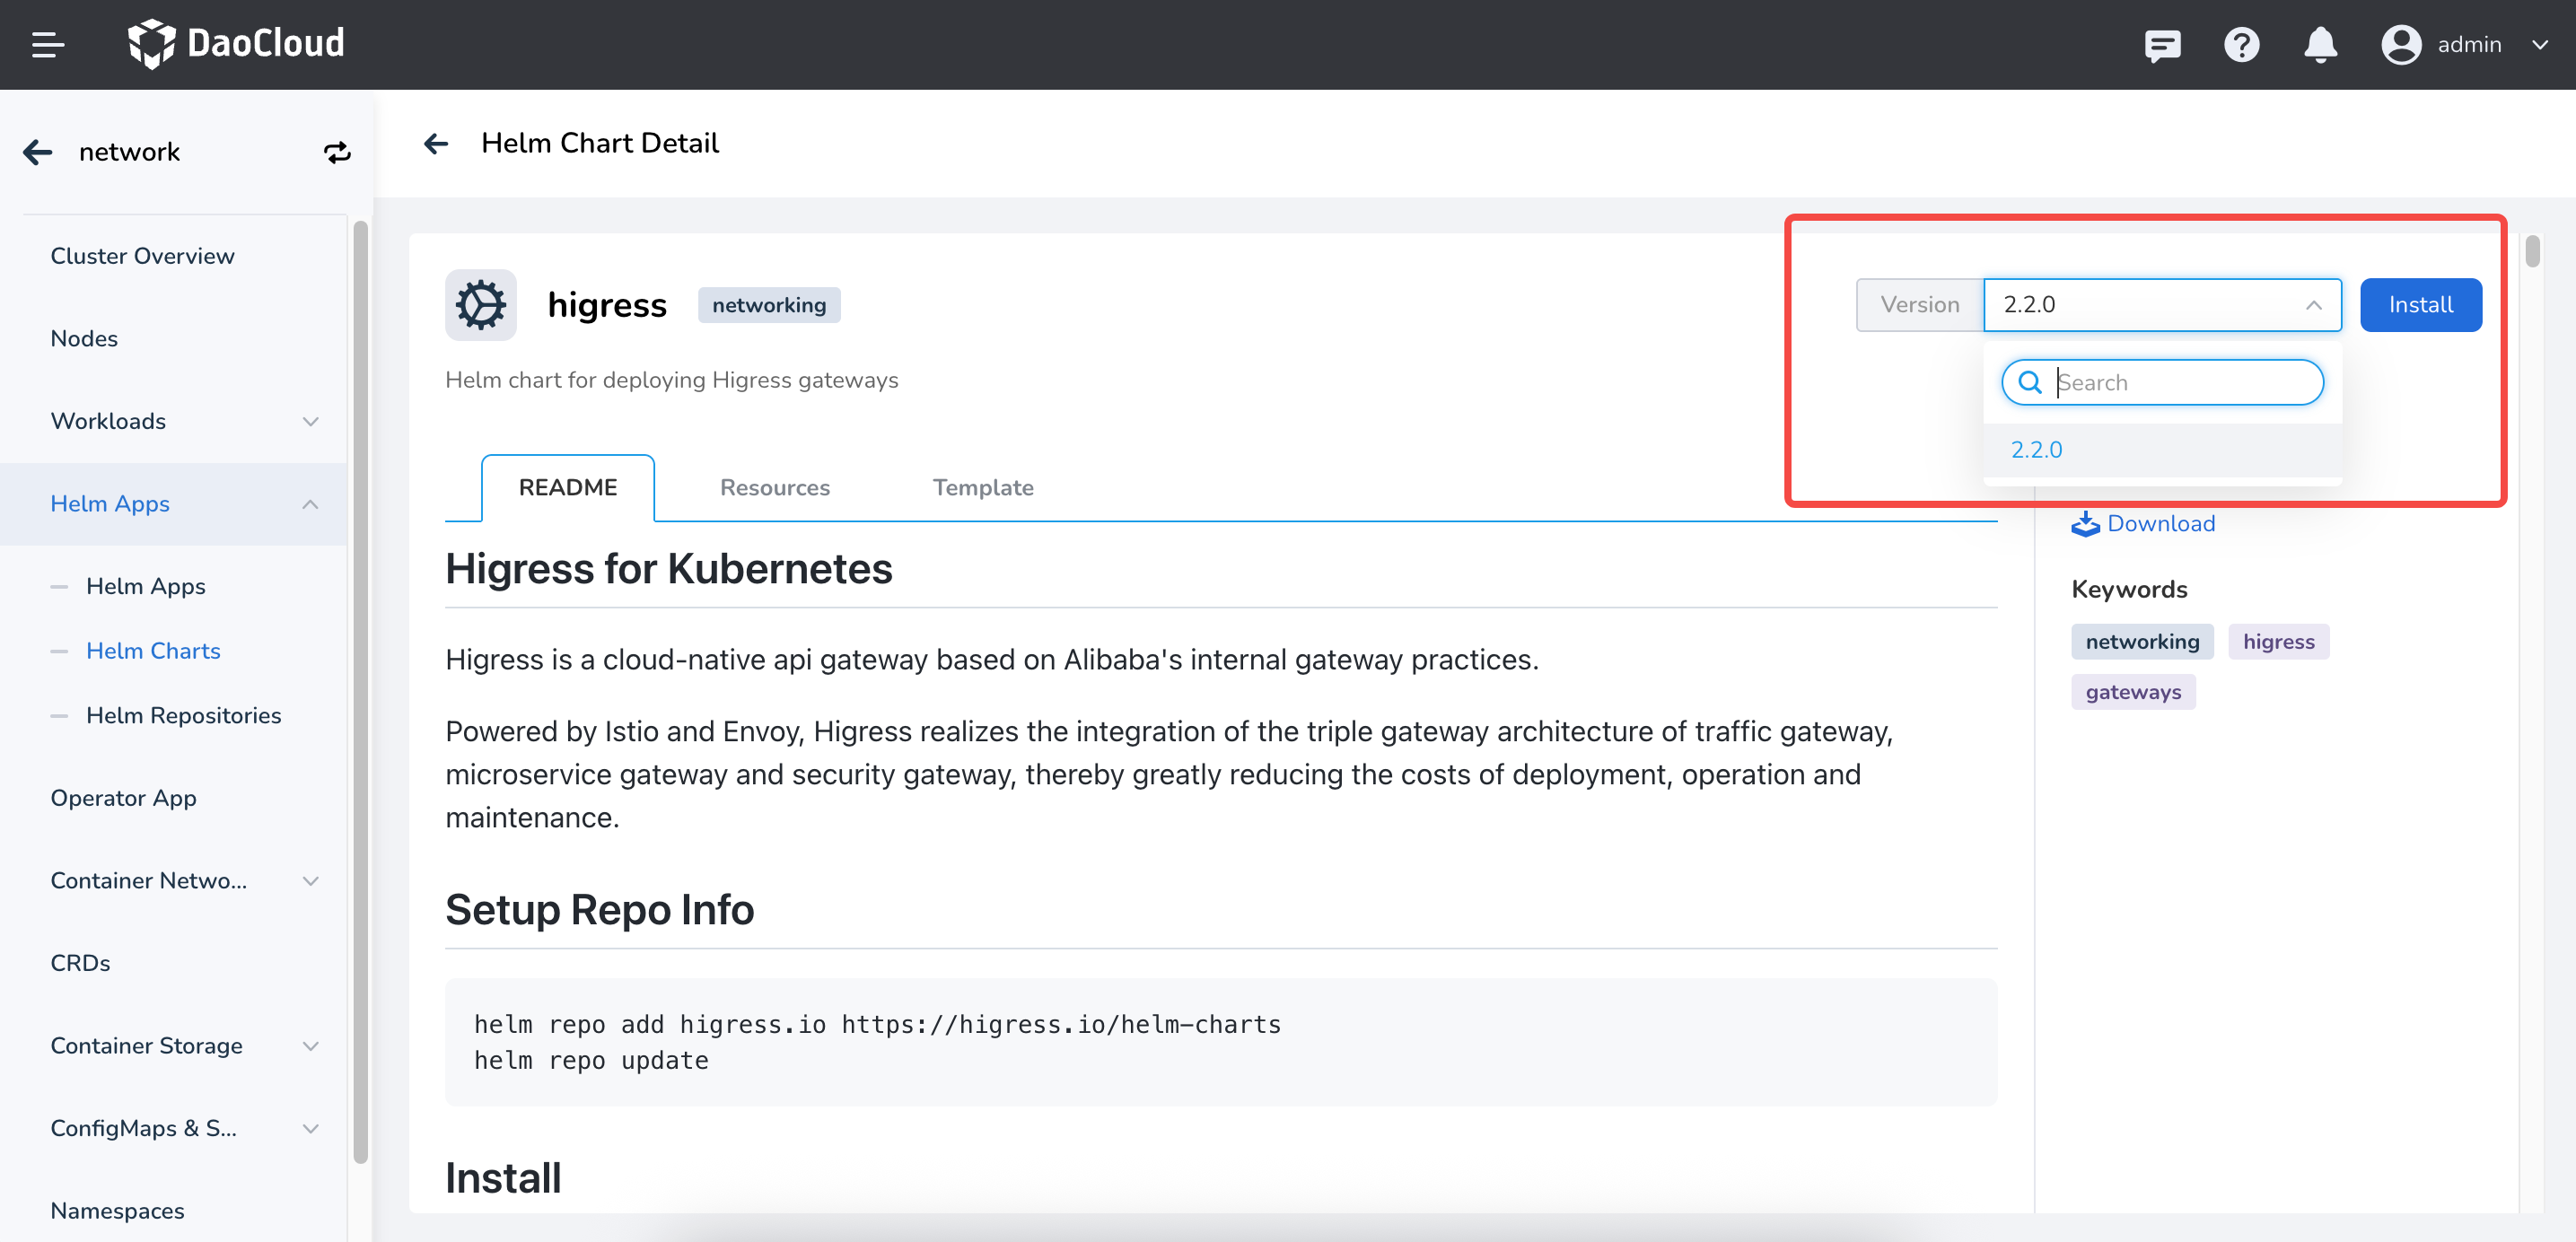
Task: Click the higress gear chart icon
Action: click(481, 305)
